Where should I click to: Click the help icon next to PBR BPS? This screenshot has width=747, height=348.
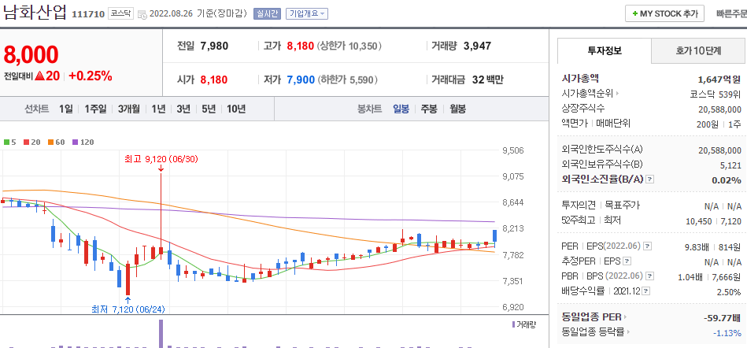[650, 276]
